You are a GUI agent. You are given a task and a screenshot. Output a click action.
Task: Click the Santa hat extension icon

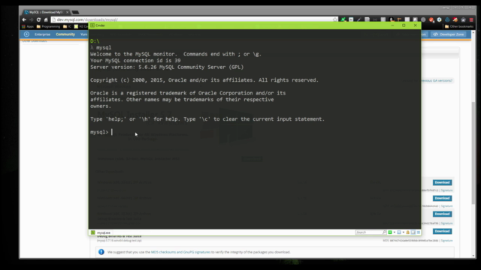pyautogui.click(x=455, y=19)
